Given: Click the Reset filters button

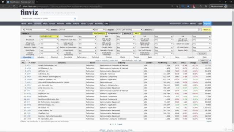Looking at the screenshot, I should (202, 54).
